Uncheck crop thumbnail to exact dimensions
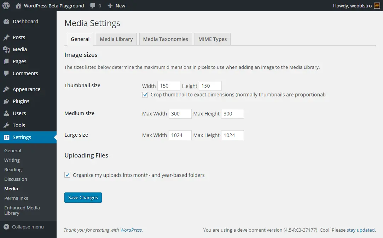This screenshot has height=238, width=383. pyautogui.click(x=145, y=95)
